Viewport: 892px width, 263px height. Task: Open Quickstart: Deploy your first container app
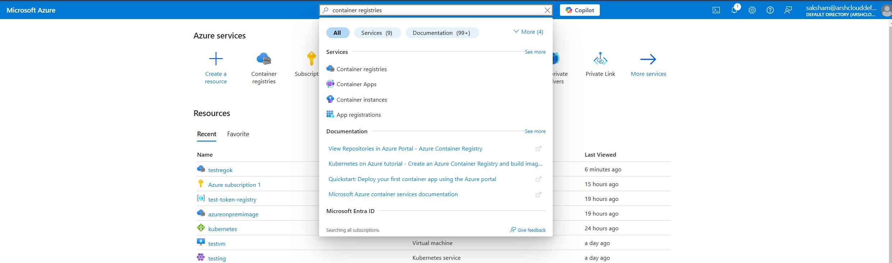(x=412, y=179)
